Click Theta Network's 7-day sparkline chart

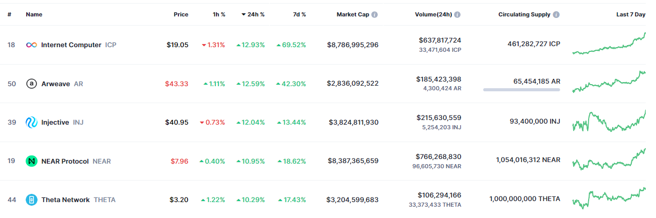coord(609,199)
